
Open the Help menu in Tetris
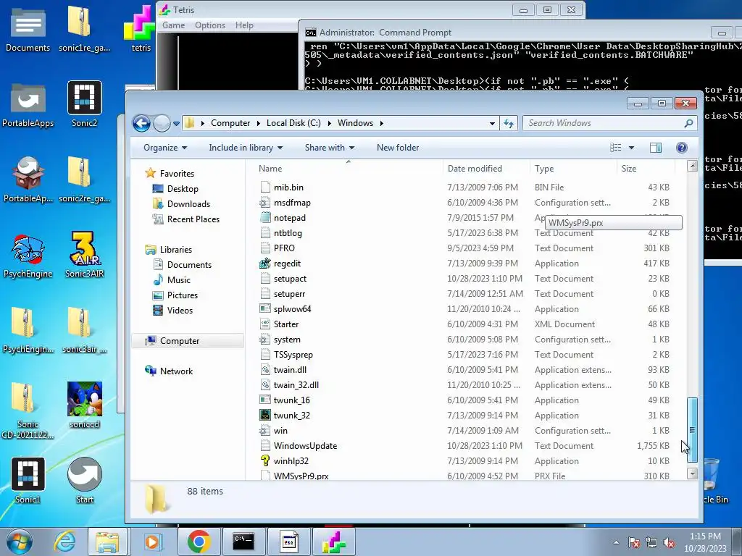click(244, 25)
